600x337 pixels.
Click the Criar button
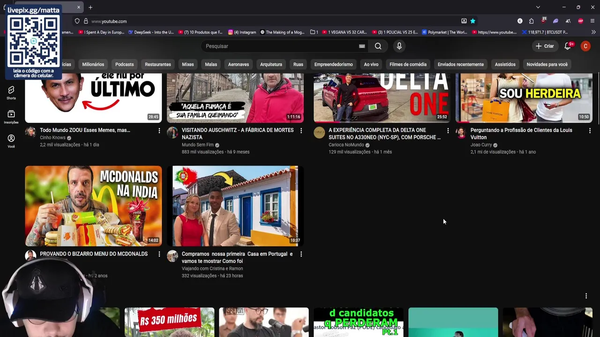tap(545, 46)
